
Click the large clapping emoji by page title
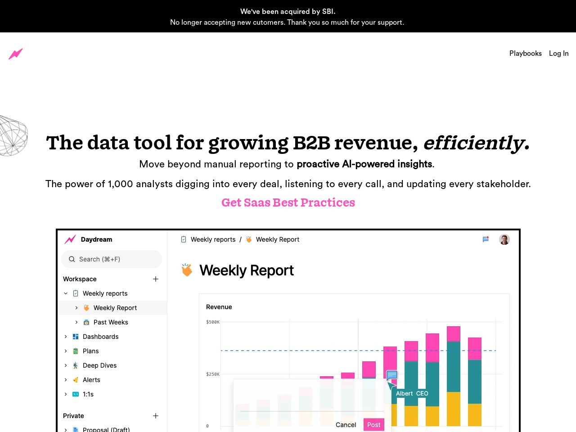tap(187, 270)
